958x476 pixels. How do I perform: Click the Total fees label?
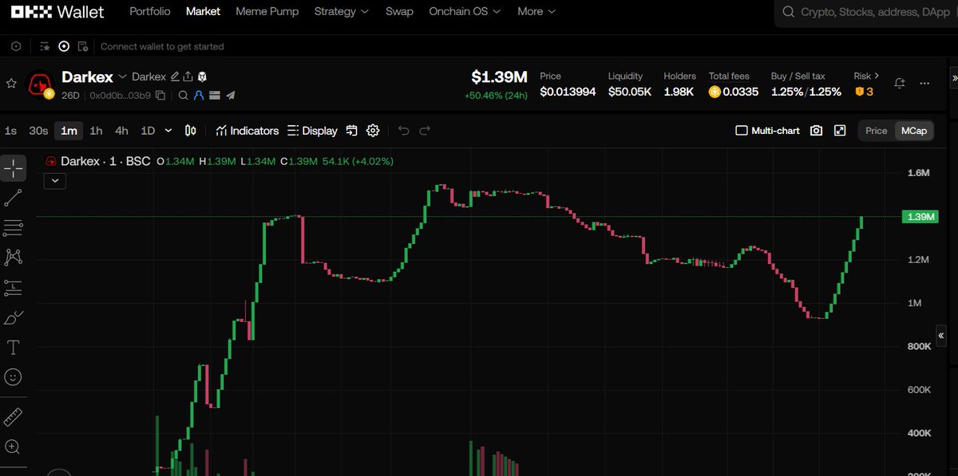[729, 76]
